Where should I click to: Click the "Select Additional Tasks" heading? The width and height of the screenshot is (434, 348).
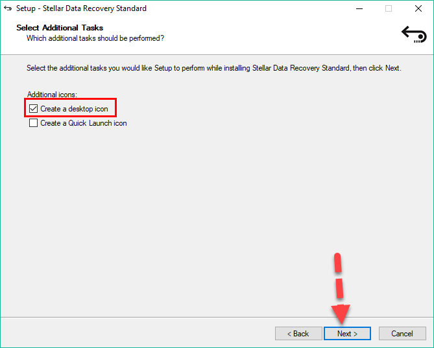(60, 28)
